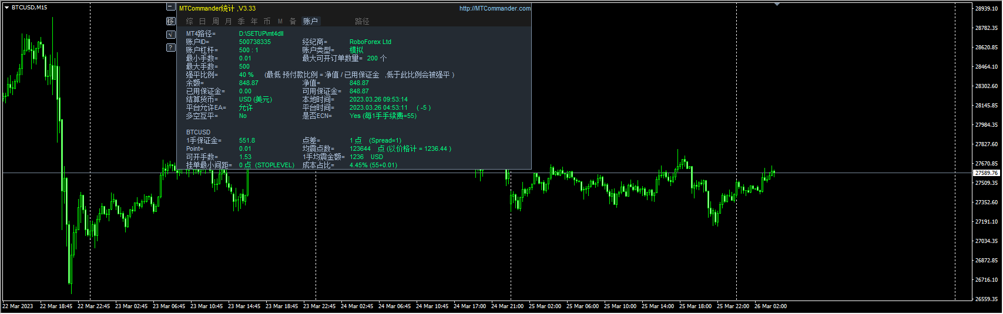1003x314 pixels.
Task: Select the 账户 account tab
Action: coord(310,21)
